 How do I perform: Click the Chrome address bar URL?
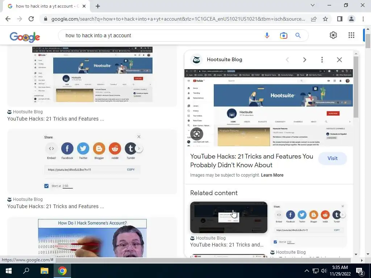pyautogui.click(x=178, y=19)
